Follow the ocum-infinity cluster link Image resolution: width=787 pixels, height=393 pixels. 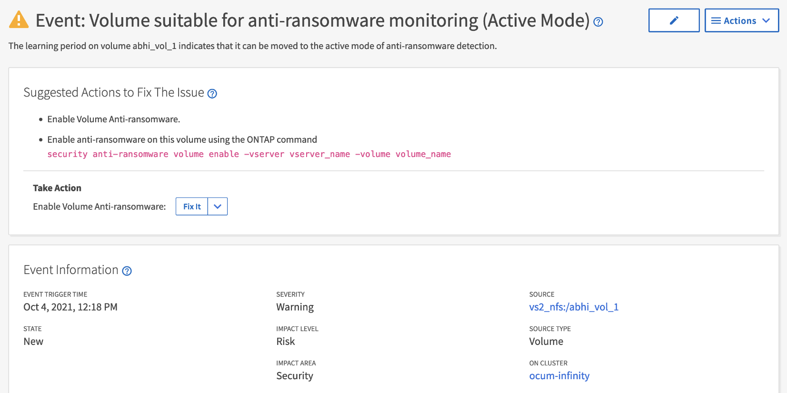pyautogui.click(x=559, y=376)
